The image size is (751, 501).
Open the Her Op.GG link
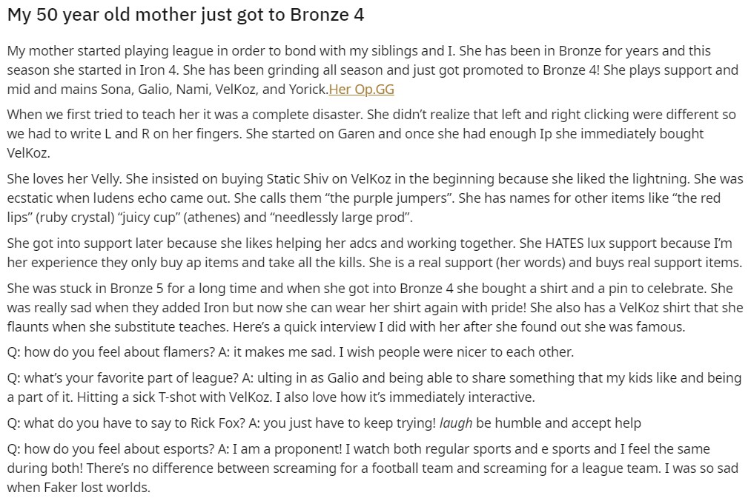pos(361,90)
